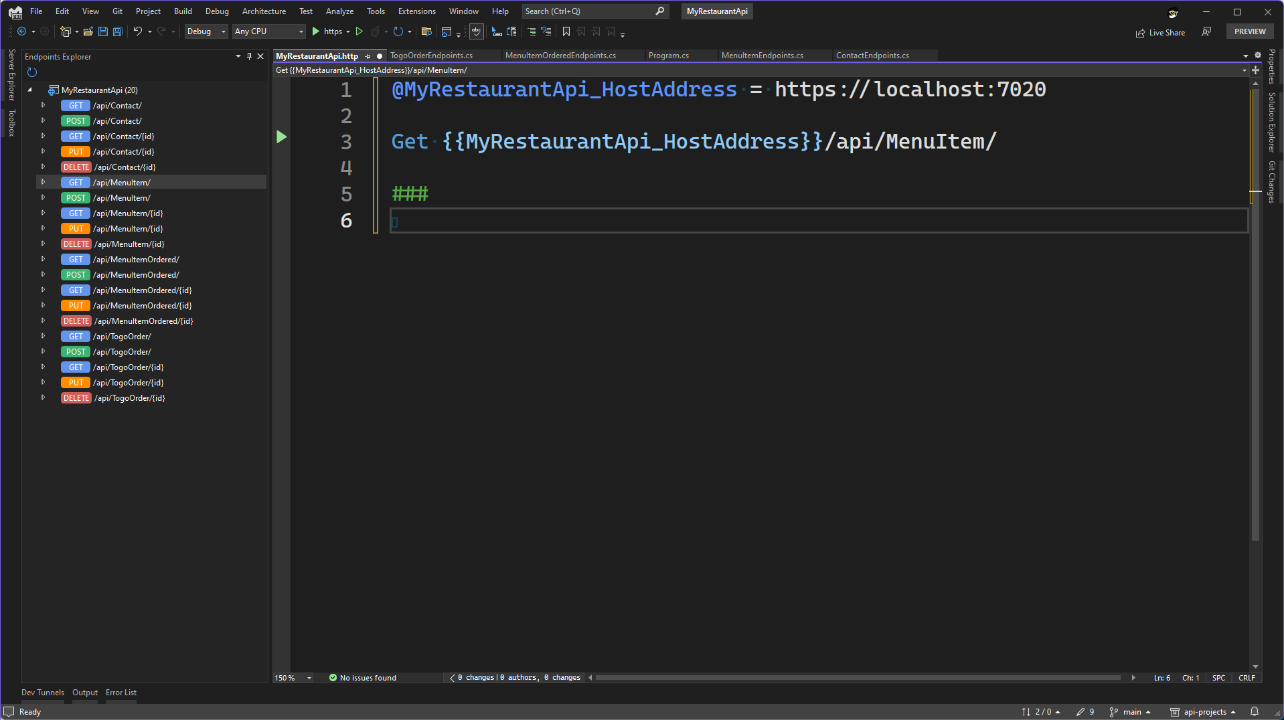
Task: Open the Any CPU platform dropdown
Action: pos(268,31)
